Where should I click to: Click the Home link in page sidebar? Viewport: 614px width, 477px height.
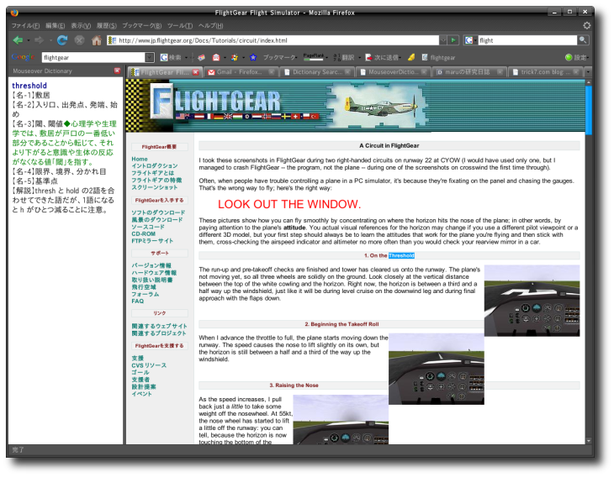(x=140, y=159)
